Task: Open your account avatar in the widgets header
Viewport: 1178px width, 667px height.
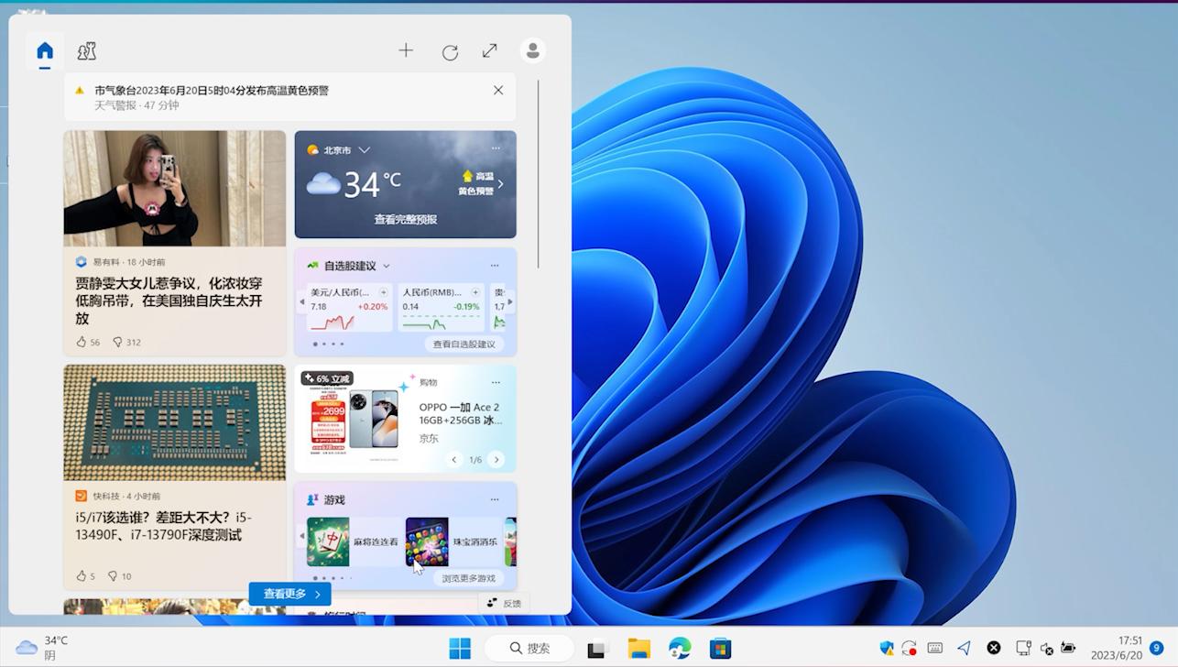Action: [x=532, y=51]
